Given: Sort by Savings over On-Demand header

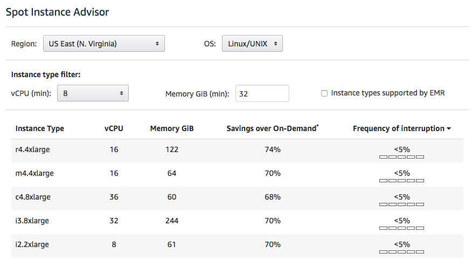Looking at the screenshot, I should click(273, 128).
